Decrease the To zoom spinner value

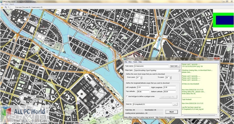170,78
